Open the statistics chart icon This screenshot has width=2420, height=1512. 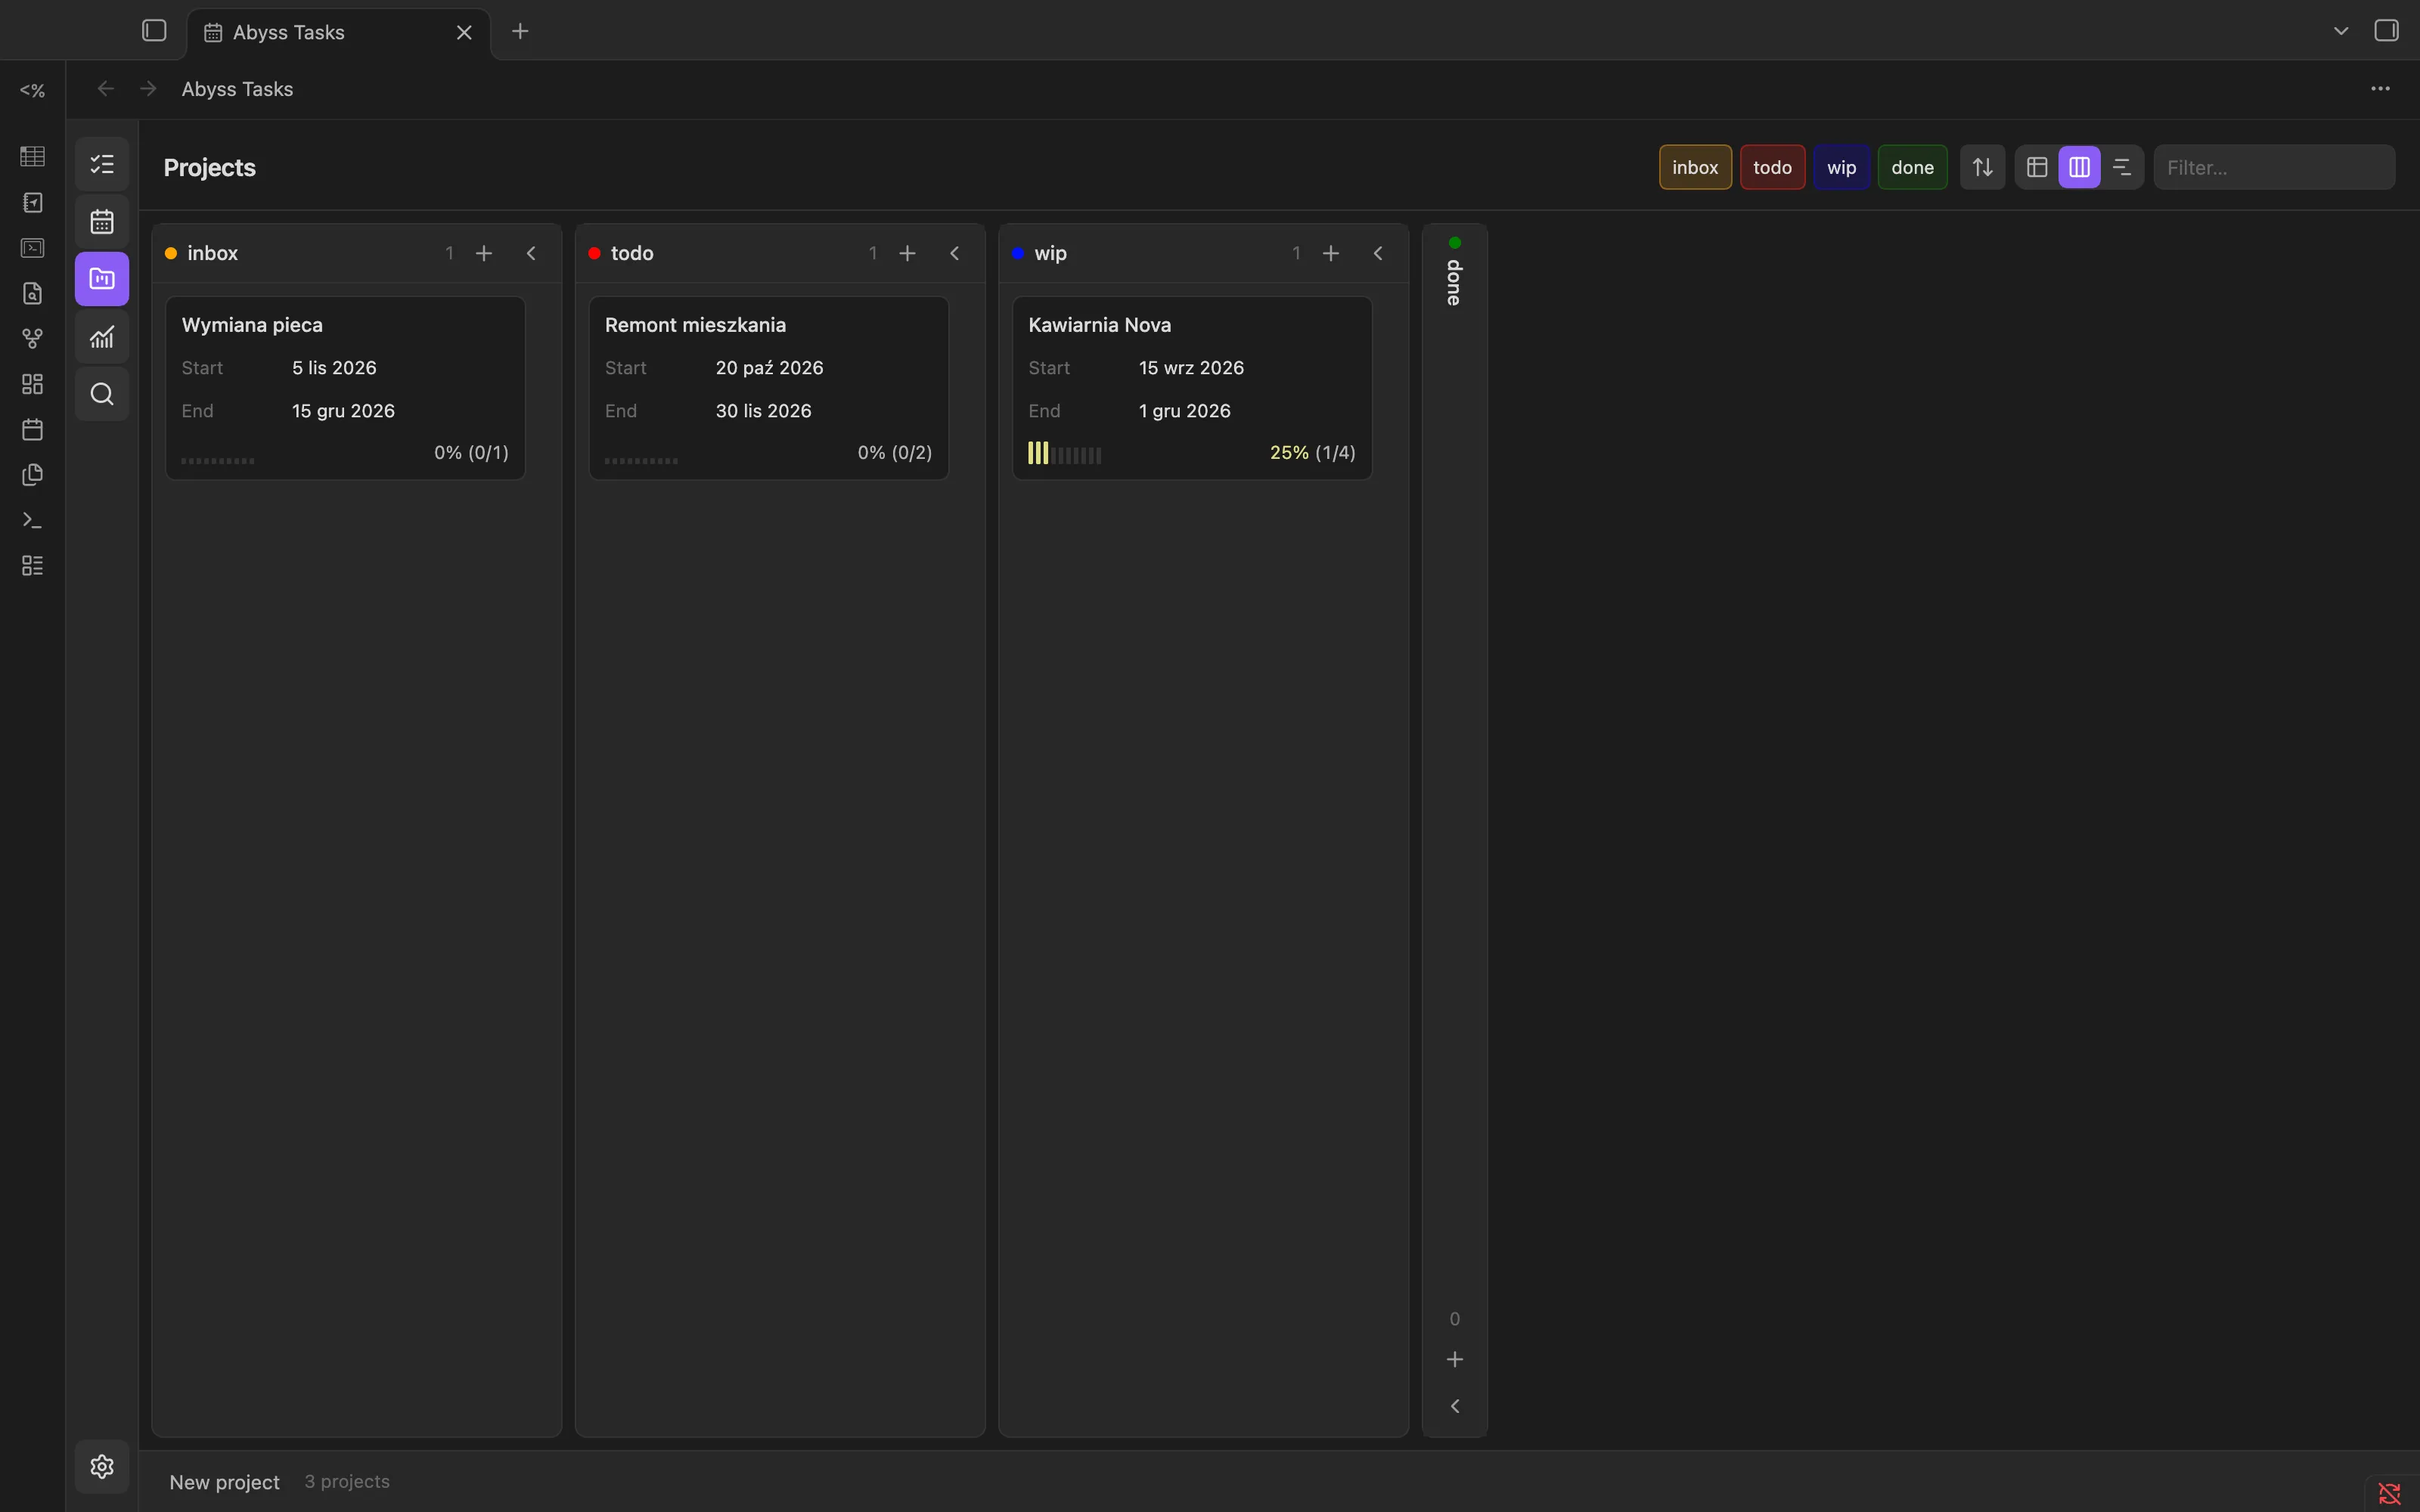pos(102,337)
